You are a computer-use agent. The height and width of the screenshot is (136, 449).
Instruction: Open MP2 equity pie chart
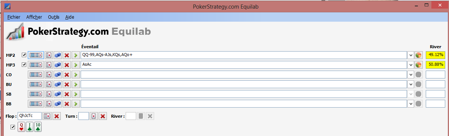(x=419, y=55)
